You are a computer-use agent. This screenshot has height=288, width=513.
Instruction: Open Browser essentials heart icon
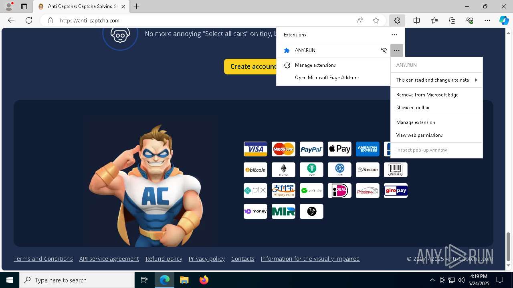(x=470, y=20)
